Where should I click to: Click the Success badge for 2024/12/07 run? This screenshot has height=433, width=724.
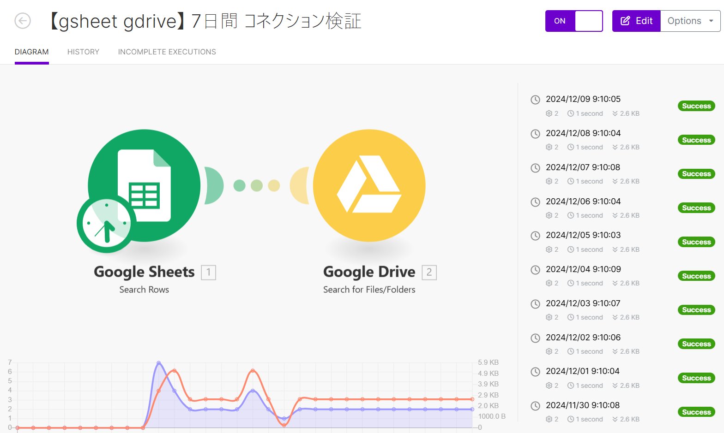pos(696,174)
